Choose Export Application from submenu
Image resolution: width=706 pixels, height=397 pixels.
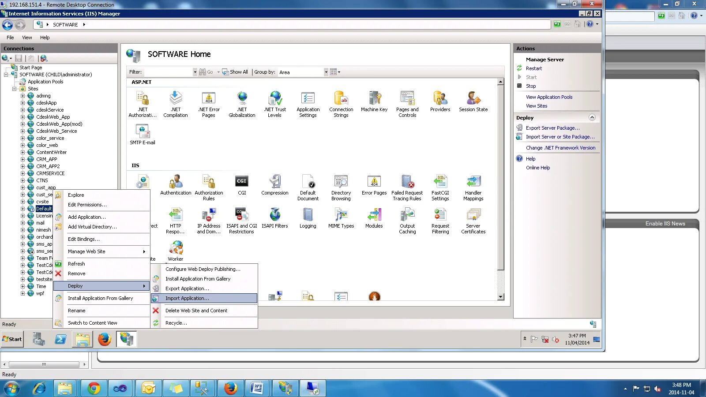tap(204, 288)
